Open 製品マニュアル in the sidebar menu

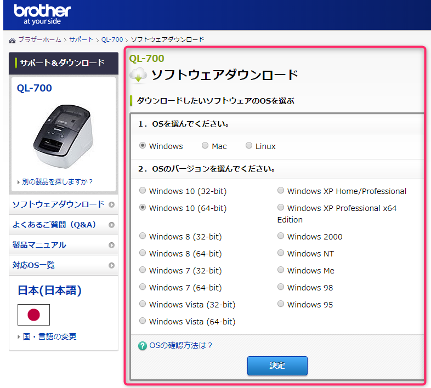click(x=39, y=245)
